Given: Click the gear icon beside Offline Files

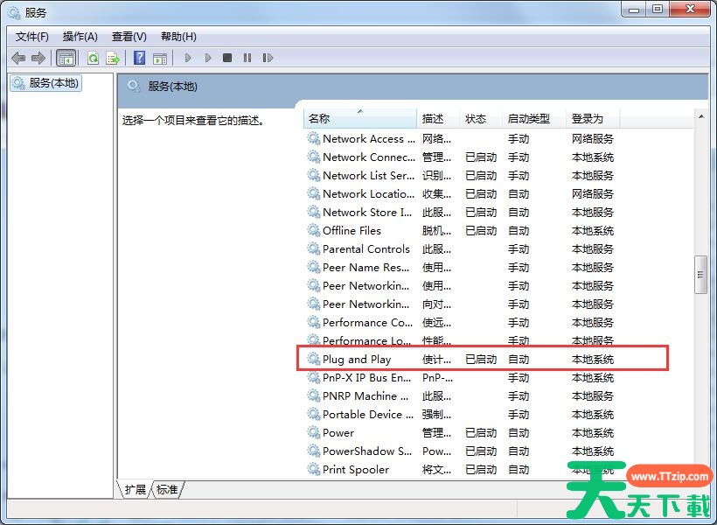Looking at the screenshot, I should pos(314,230).
